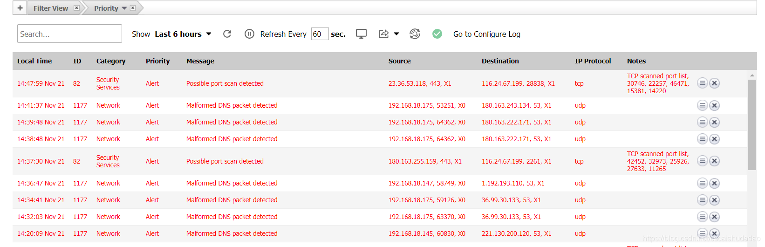
Task: Dismiss the 14:39:48 DNS event
Action: [714, 122]
